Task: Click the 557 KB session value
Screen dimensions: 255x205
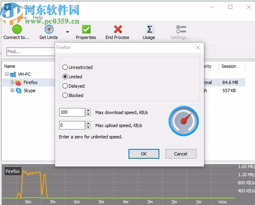Action: tap(229, 91)
